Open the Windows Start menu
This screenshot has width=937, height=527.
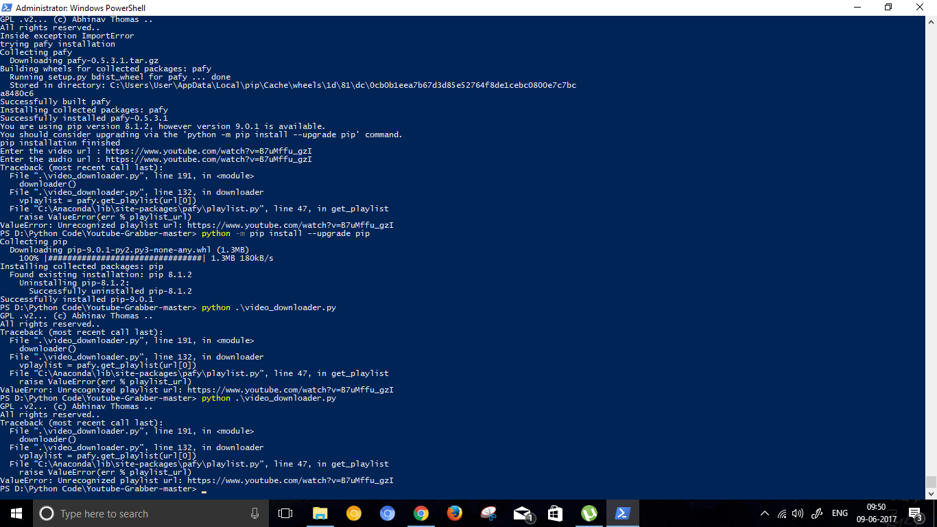click(16, 513)
